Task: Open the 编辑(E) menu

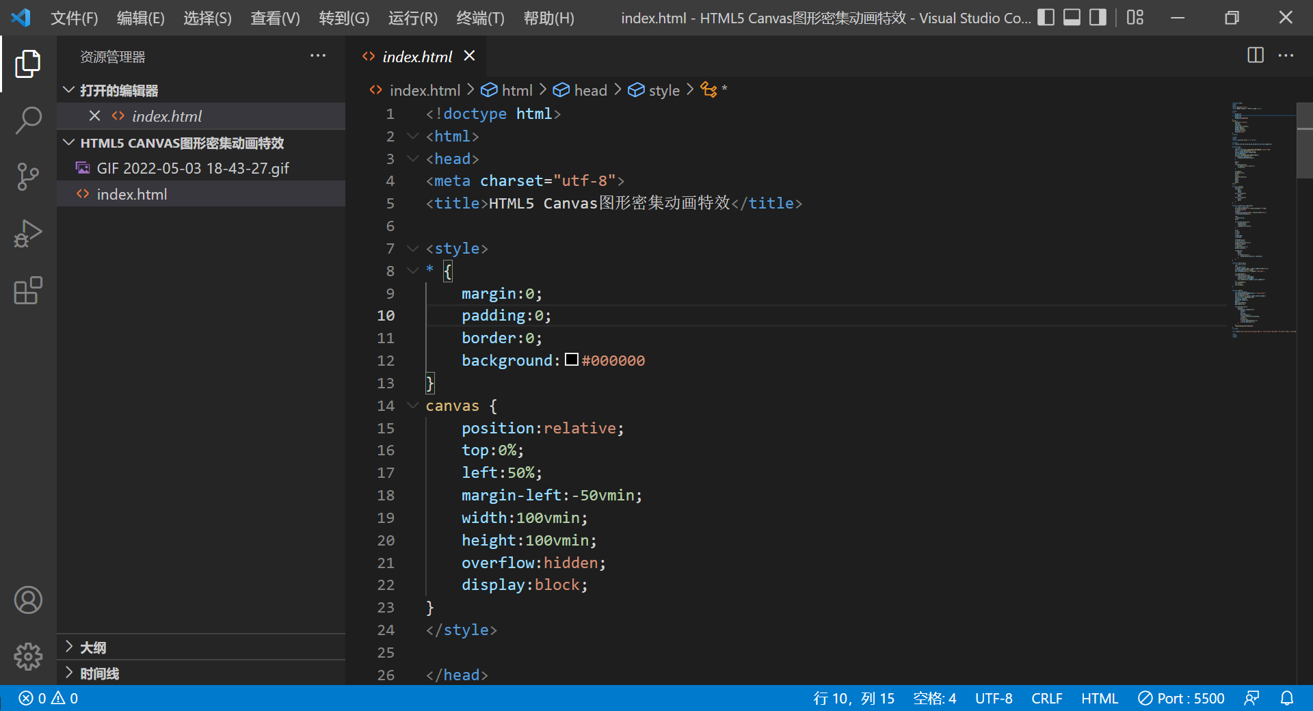Action: point(140,18)
